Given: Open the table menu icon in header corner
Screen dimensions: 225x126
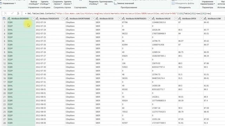Looking at the screenshot, I should click(4, 19).
